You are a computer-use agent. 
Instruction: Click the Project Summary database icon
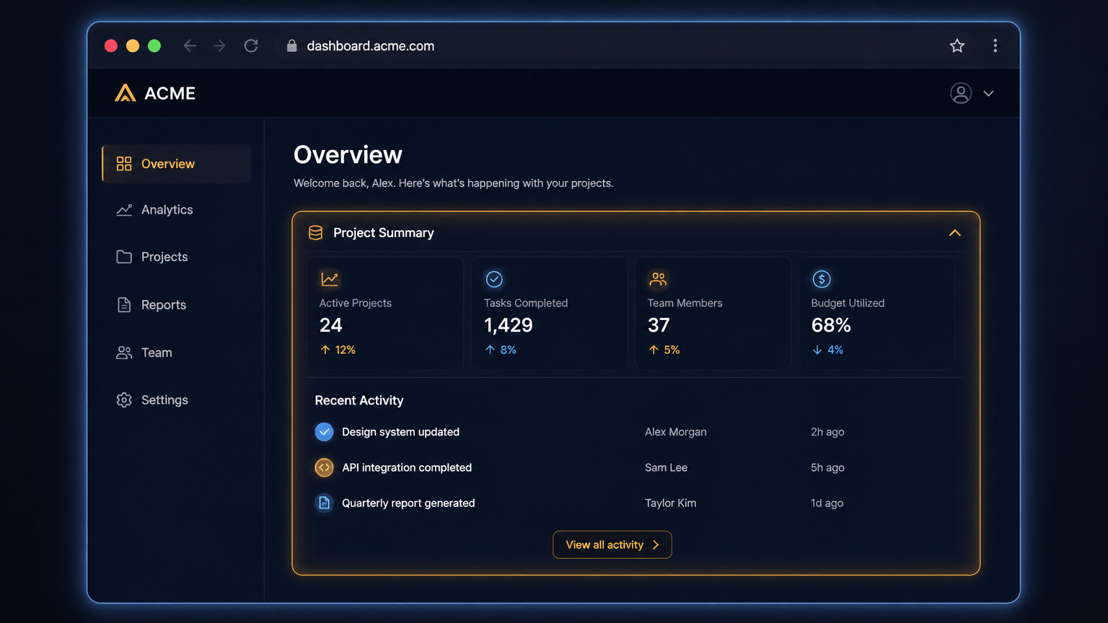tap(315, 232)
